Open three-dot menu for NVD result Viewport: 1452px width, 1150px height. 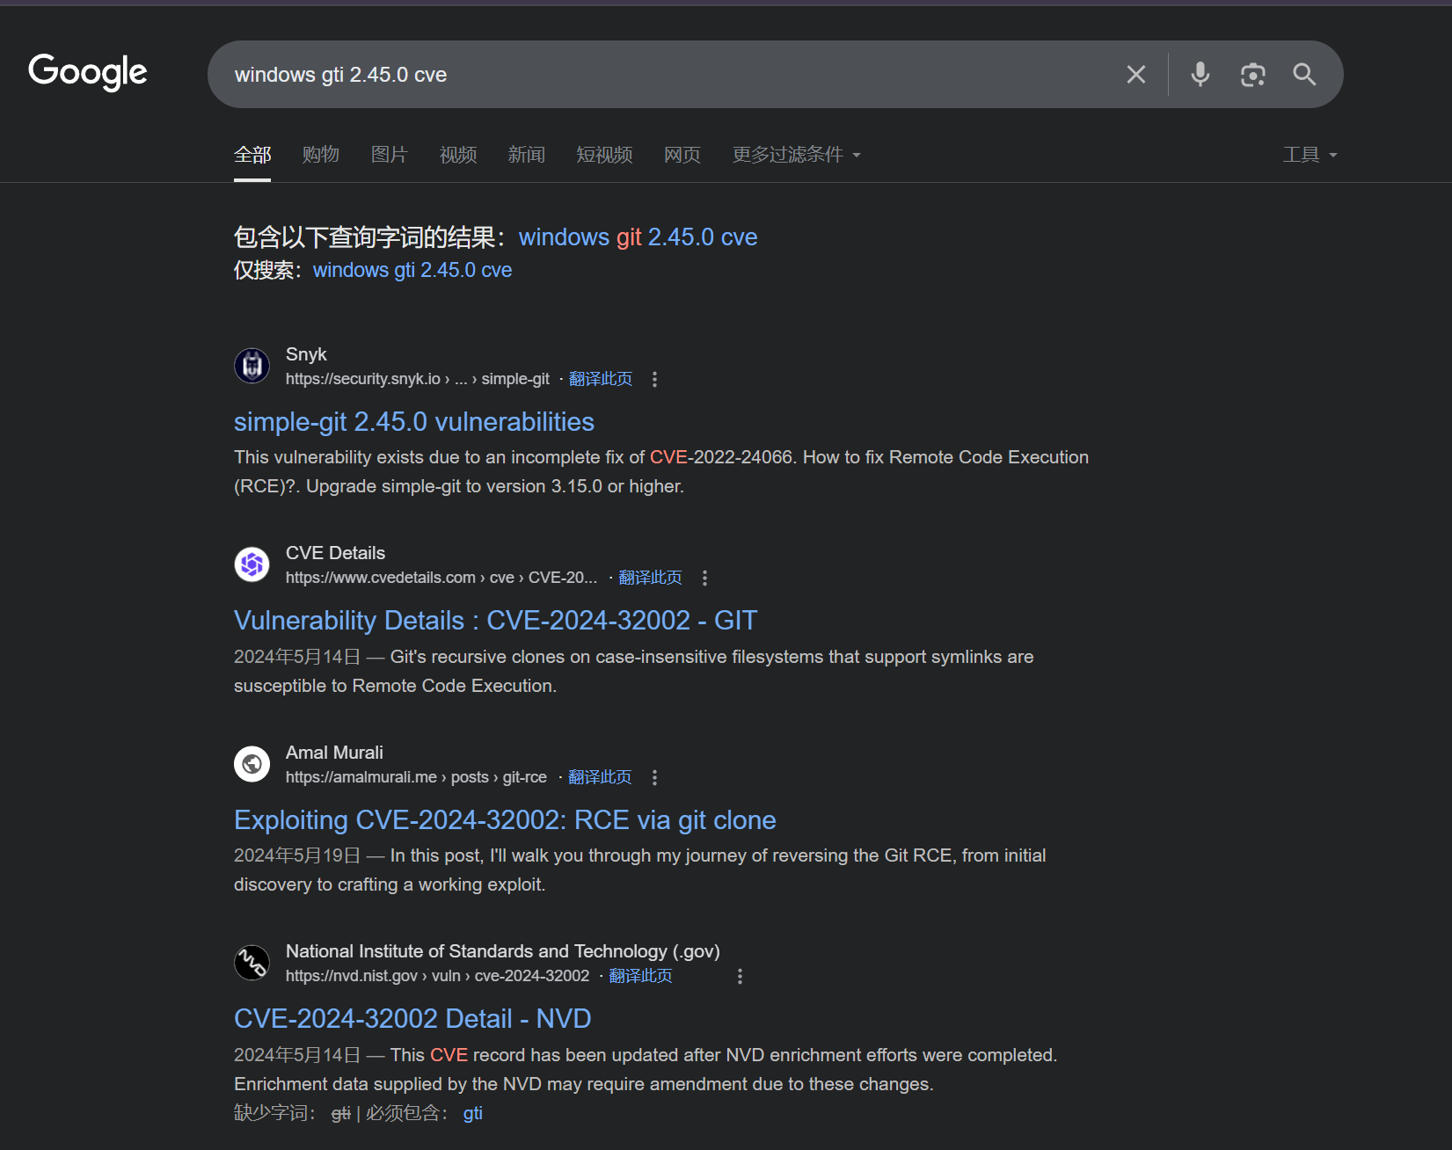click(x=740, y=976)
